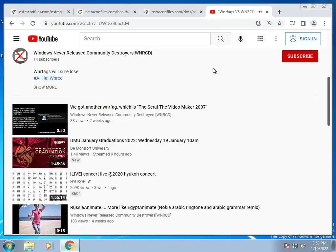Open the YouTube guide hamburger menu
Viewport: 336px width, 252px height.
click(16, 39)
